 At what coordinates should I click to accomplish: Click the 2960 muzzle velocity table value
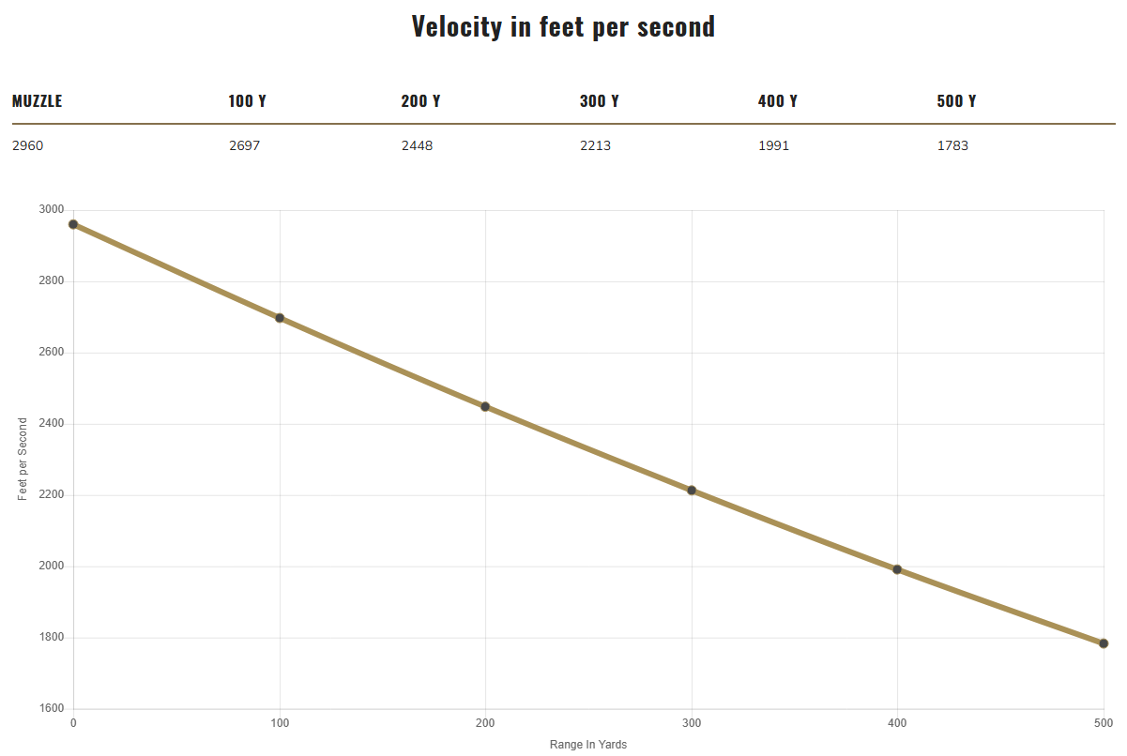(28, 146)
